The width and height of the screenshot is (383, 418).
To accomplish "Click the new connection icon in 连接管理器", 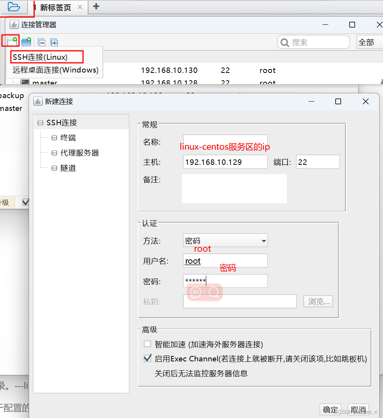I will (x=10, y=41).
